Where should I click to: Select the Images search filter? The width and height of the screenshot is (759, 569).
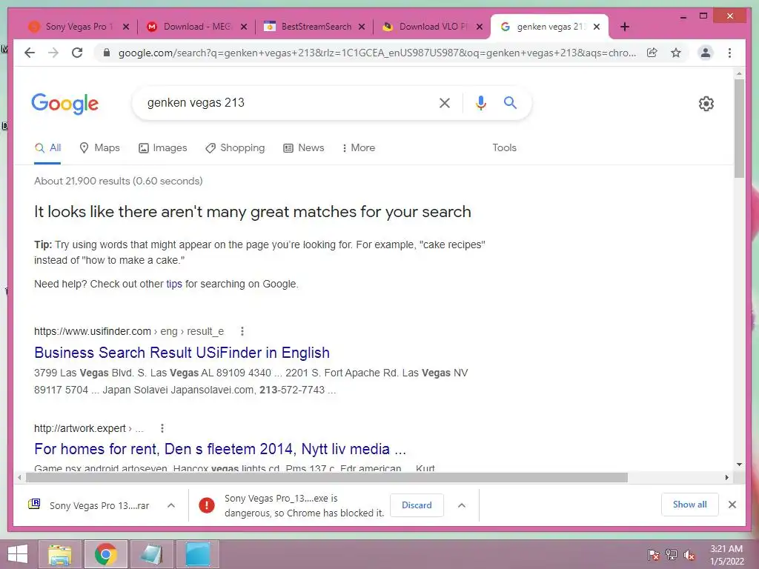pyautogui.click(x=162, y=148)
